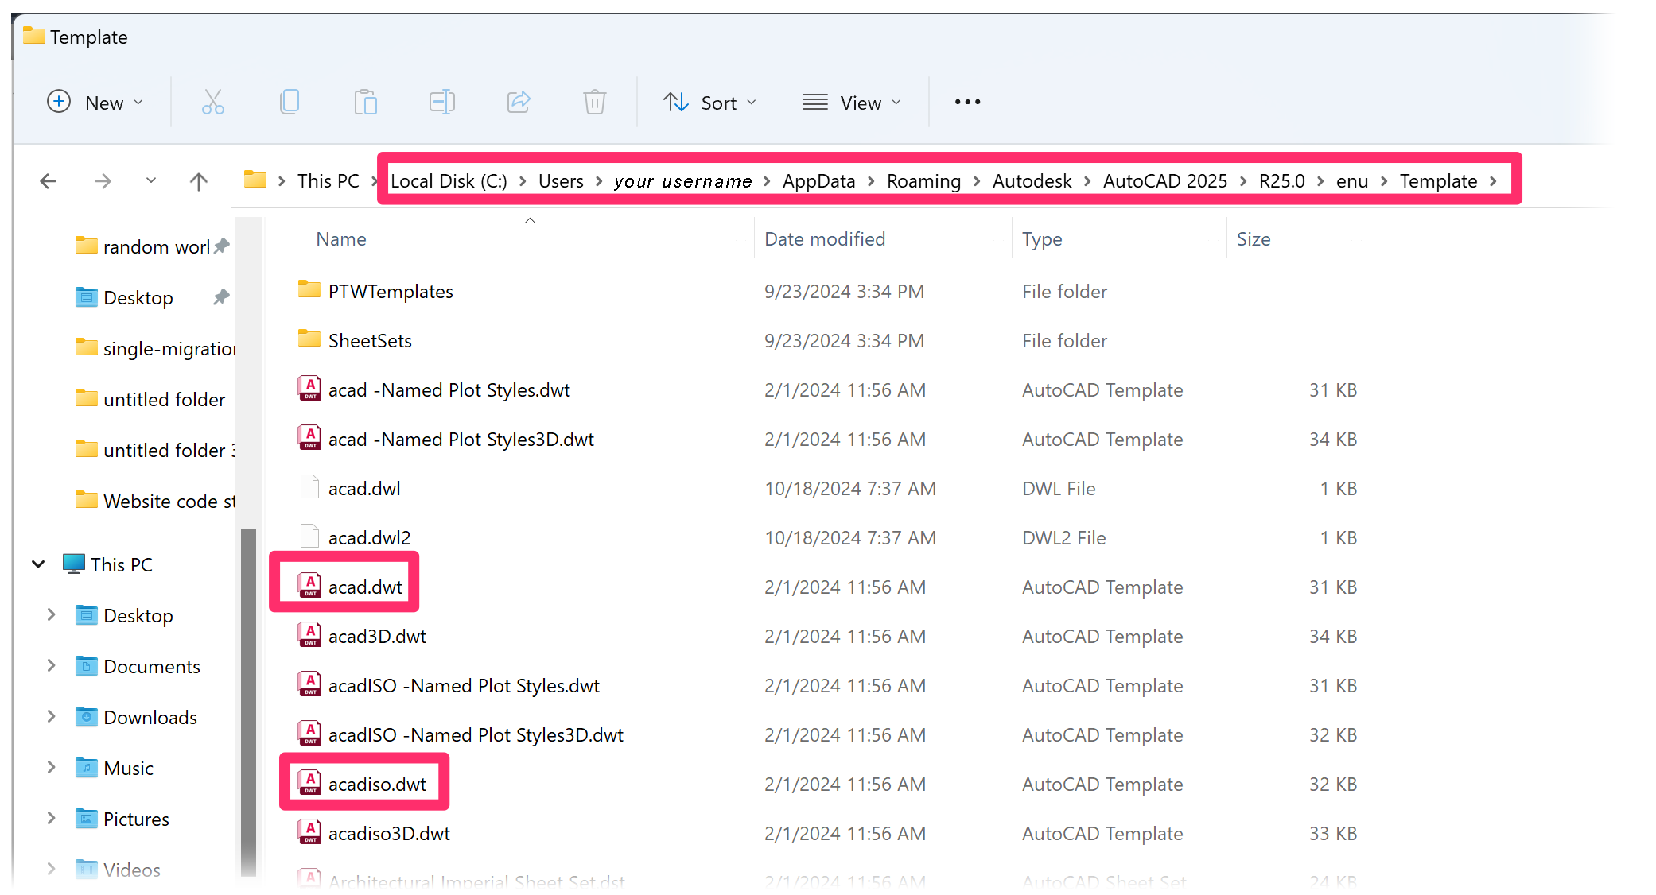Image resolution: width=1656 pixels, height=895 pixels.
Task: Expand Desktop under This PC
Action: tap(51, 615)
